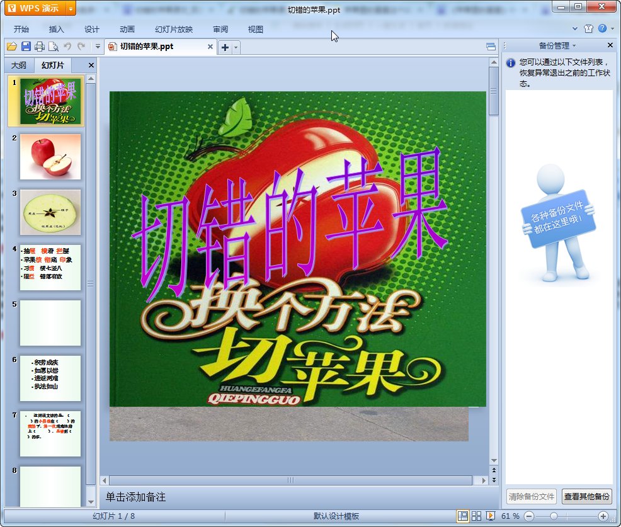This screenshot has height=527, width=621.
Task: Open Help question mark icon
Action: 602,28
